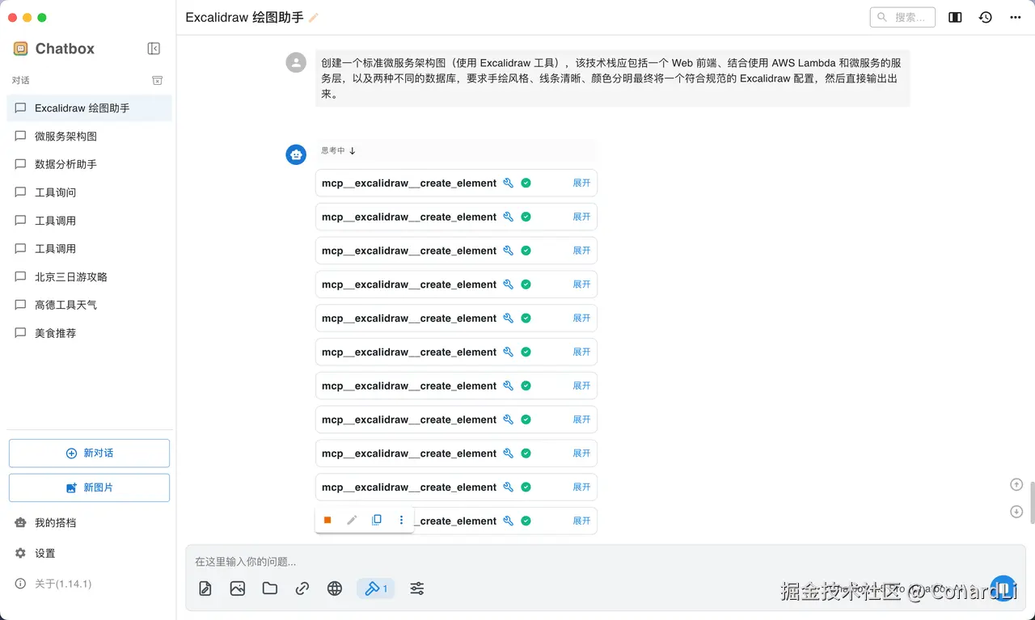Open the 美食推荐 conversation
Viewport: 1035px width, 620px height.
pyautogui.click(x=89, y=333)
